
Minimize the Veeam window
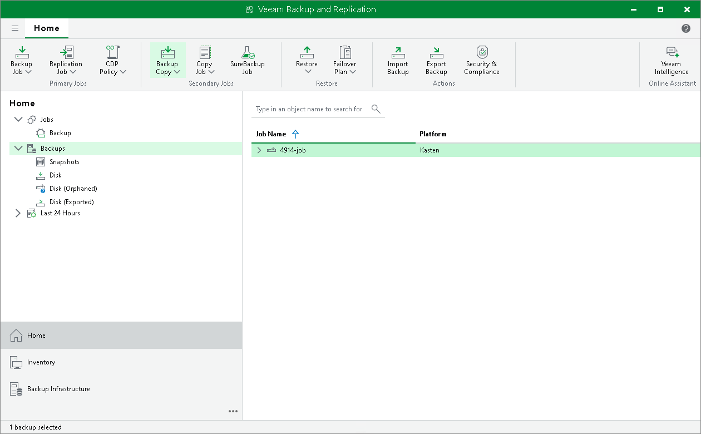[634, 9]
